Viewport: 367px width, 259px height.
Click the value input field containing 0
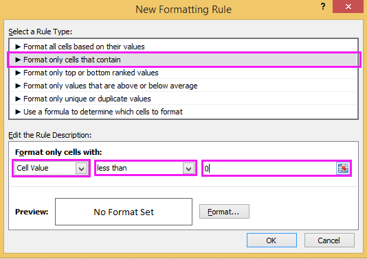tap(269, 169)
